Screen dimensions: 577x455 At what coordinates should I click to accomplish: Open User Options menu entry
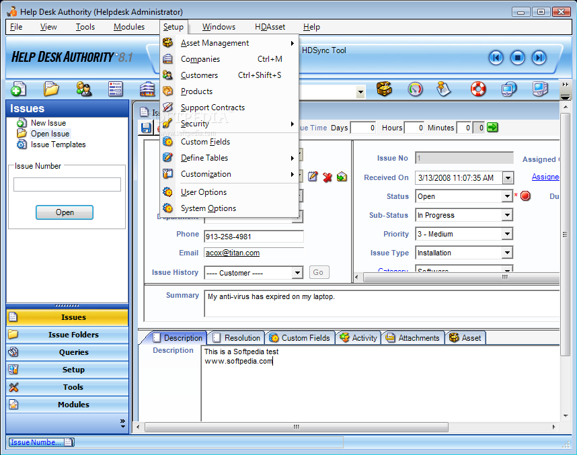[x=229, y=192]
